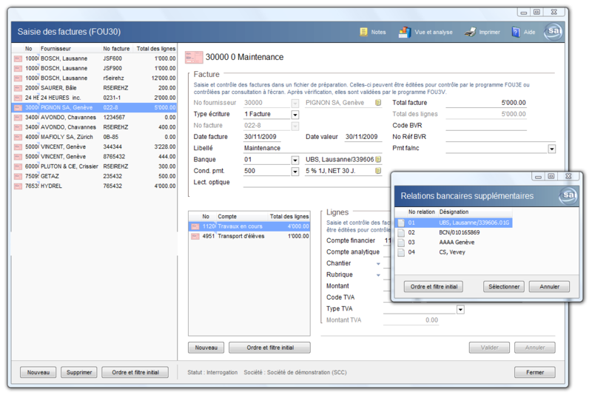Screen dimensions: 592x395
Task: Click the Imprimer printer icon
Action: [x=469, y=32]
